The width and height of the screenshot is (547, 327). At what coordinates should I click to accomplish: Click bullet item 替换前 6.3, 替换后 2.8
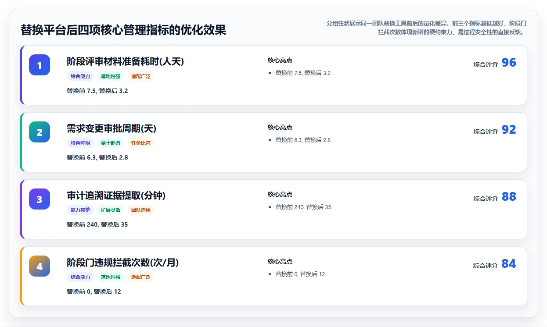(x=303, y=140)
